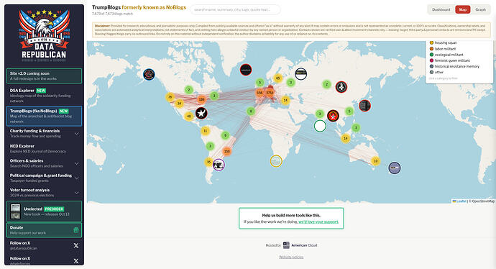Click the Donate gift icon

[x=76, y=230]
